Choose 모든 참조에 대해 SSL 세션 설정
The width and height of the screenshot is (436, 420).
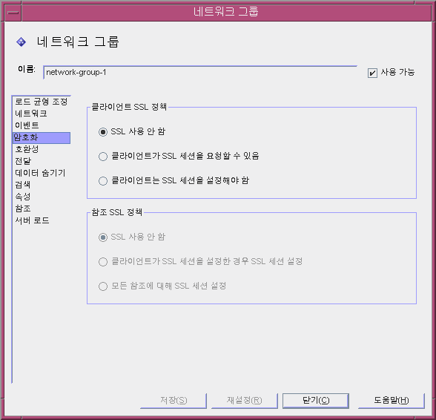pos(103,286)
